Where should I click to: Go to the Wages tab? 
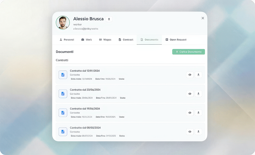(105, 40)
